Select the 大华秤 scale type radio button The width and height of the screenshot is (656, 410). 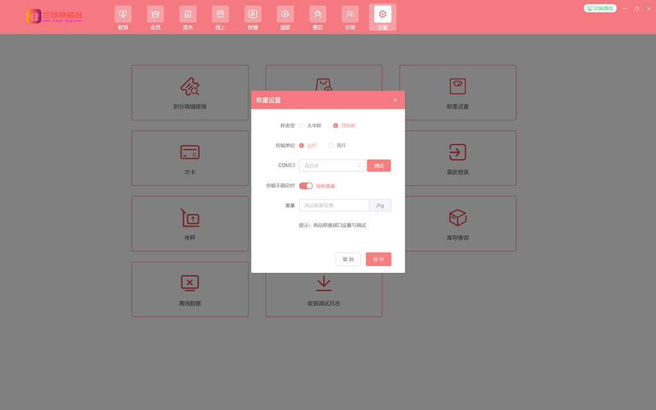pyautogui.click(x=302, y=126)
